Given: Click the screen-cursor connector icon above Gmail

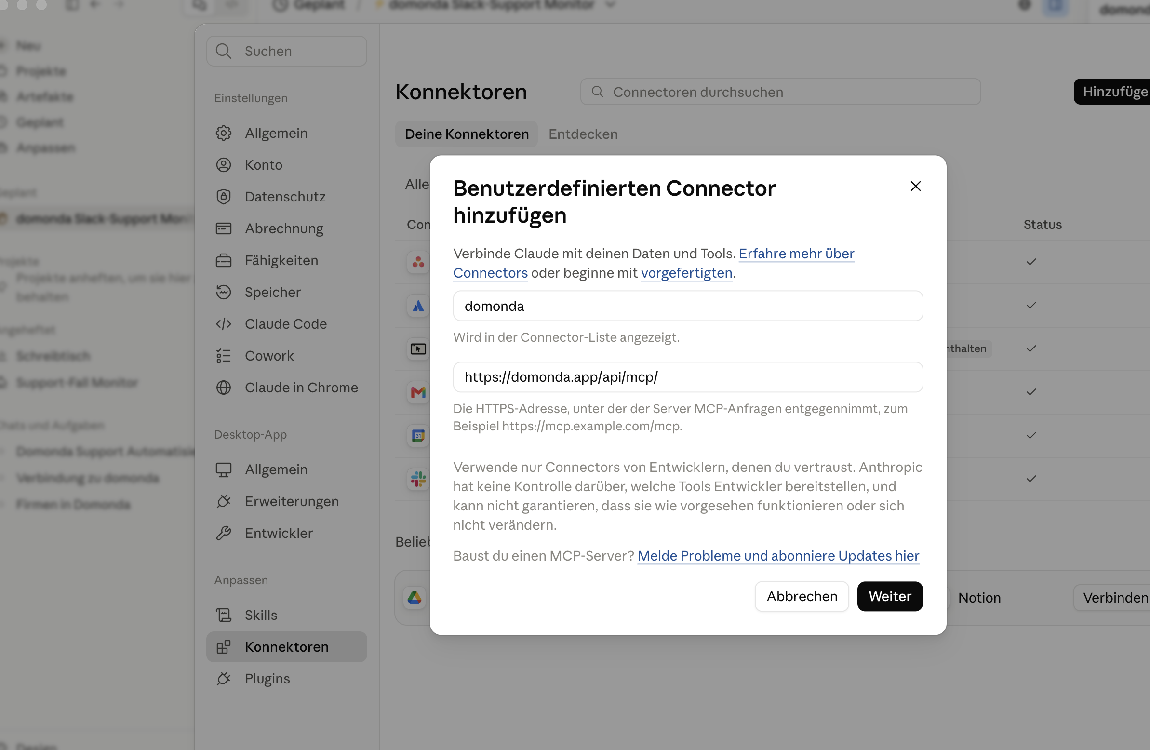Looking at the screenshot, I should [418, 349].
